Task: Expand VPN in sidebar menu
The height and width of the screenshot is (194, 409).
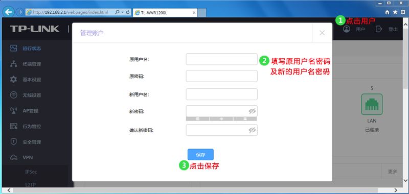Action: [28, 158]
